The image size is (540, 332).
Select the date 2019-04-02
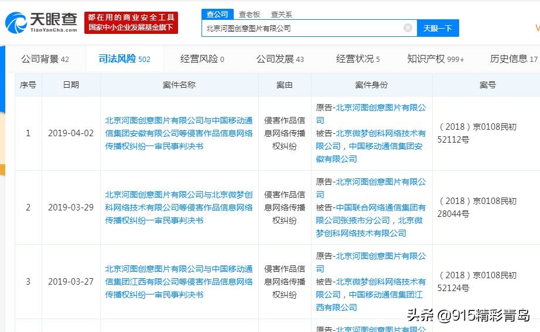point(71,133)
